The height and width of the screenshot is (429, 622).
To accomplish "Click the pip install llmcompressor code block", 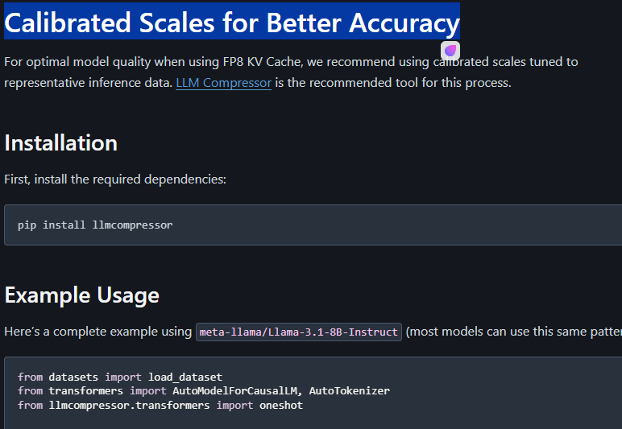I will click(313, 225).
